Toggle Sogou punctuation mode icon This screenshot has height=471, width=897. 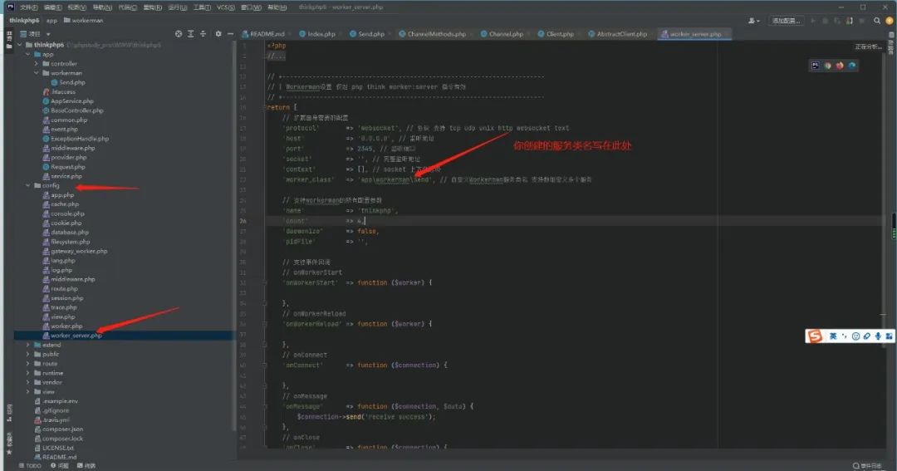[x=845, y=336]
